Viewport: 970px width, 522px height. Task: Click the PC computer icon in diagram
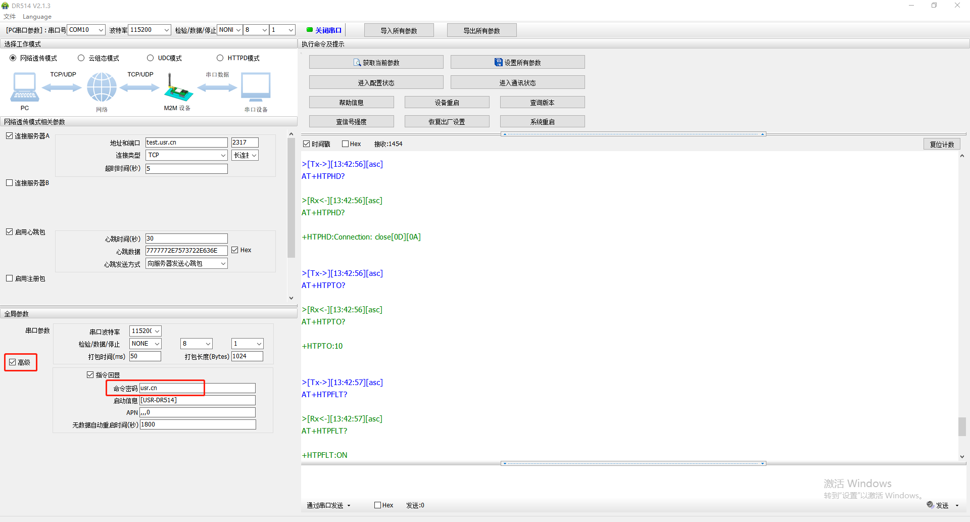24,87
